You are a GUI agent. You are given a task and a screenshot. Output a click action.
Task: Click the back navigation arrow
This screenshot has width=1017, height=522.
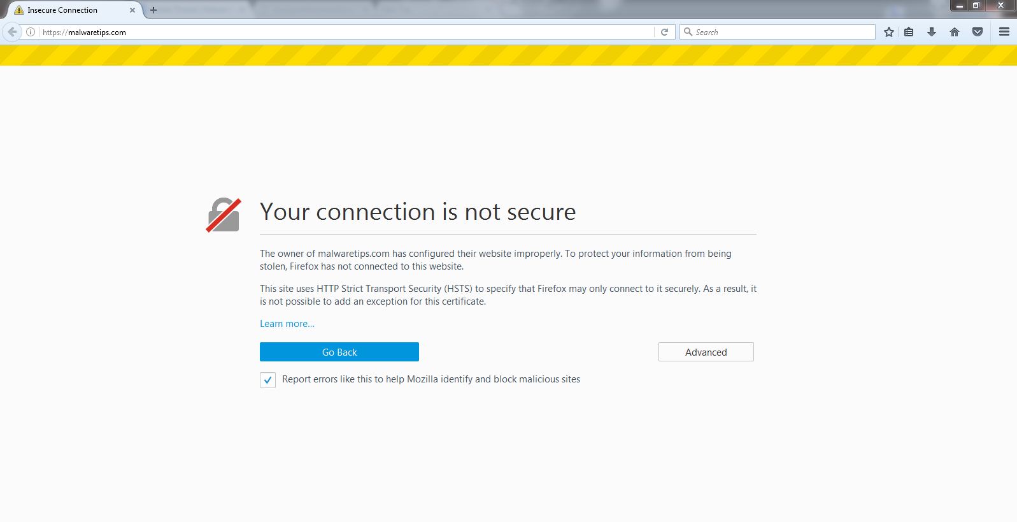pos(12,32)
